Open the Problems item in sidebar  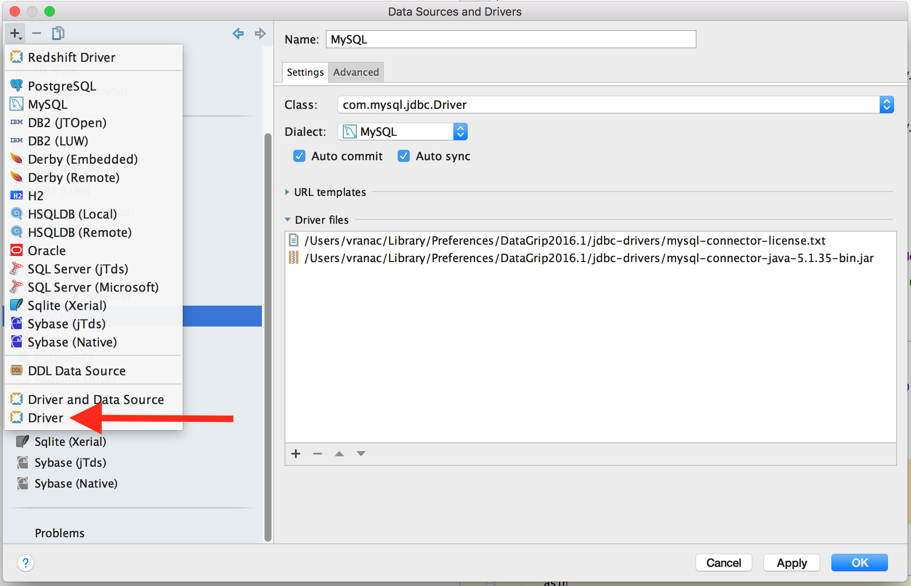pos(60,533)
